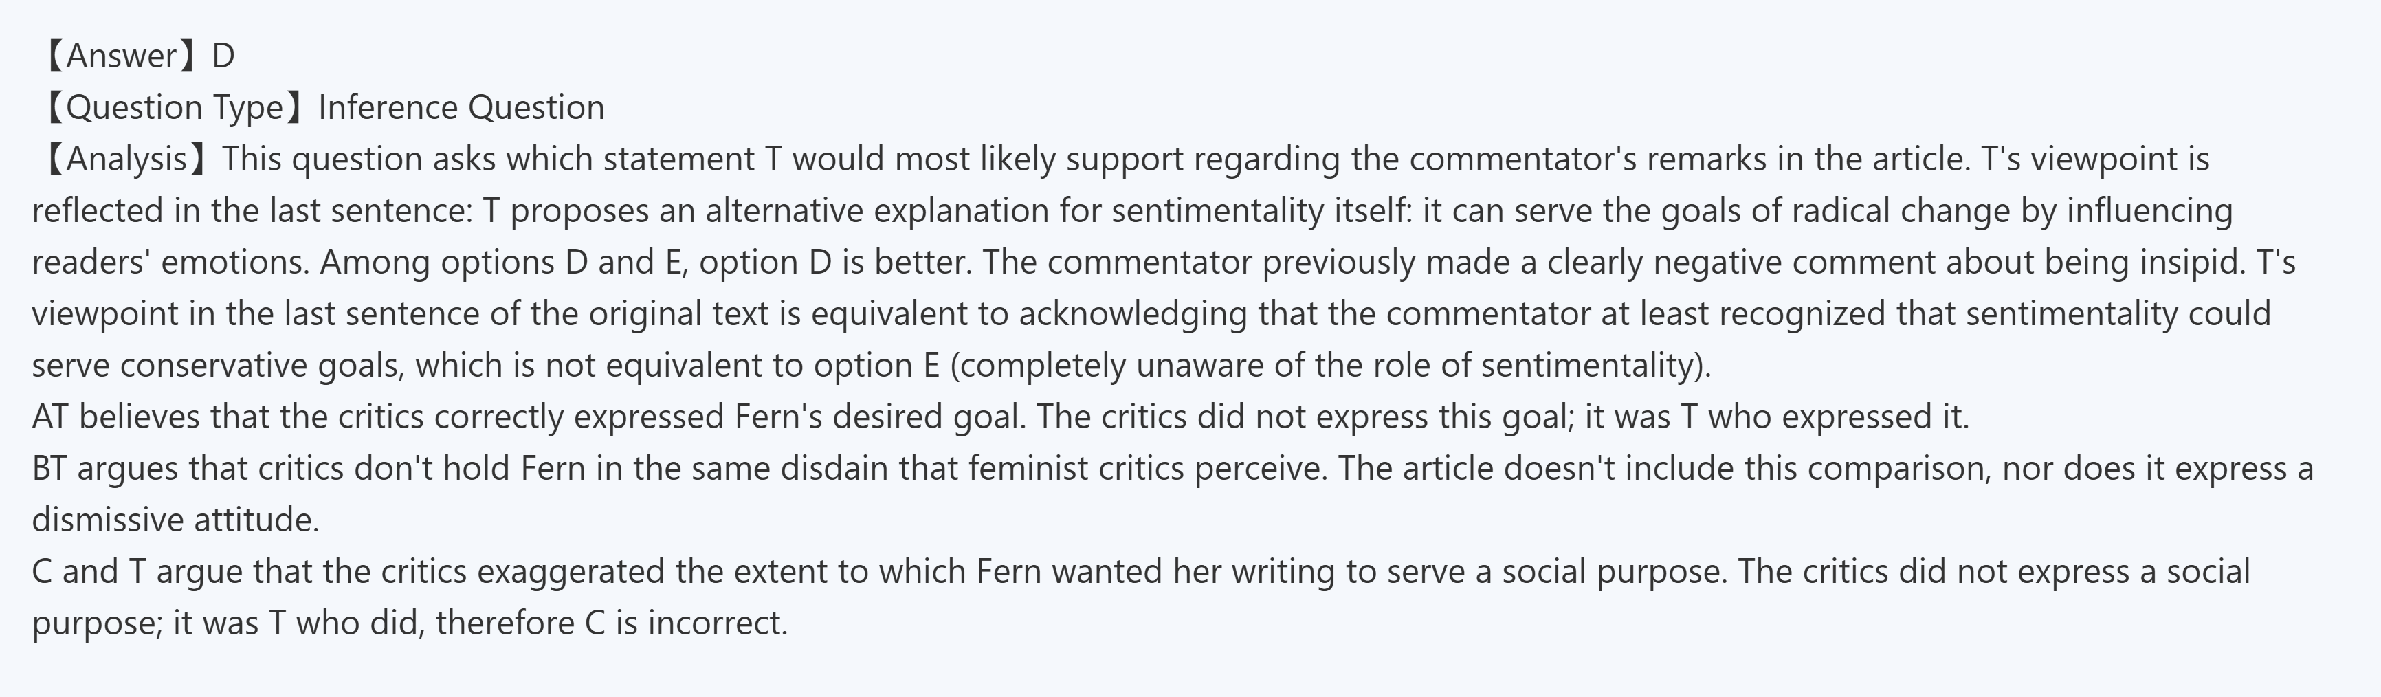Click the text "Inference Question"

(x=461, y=108)
